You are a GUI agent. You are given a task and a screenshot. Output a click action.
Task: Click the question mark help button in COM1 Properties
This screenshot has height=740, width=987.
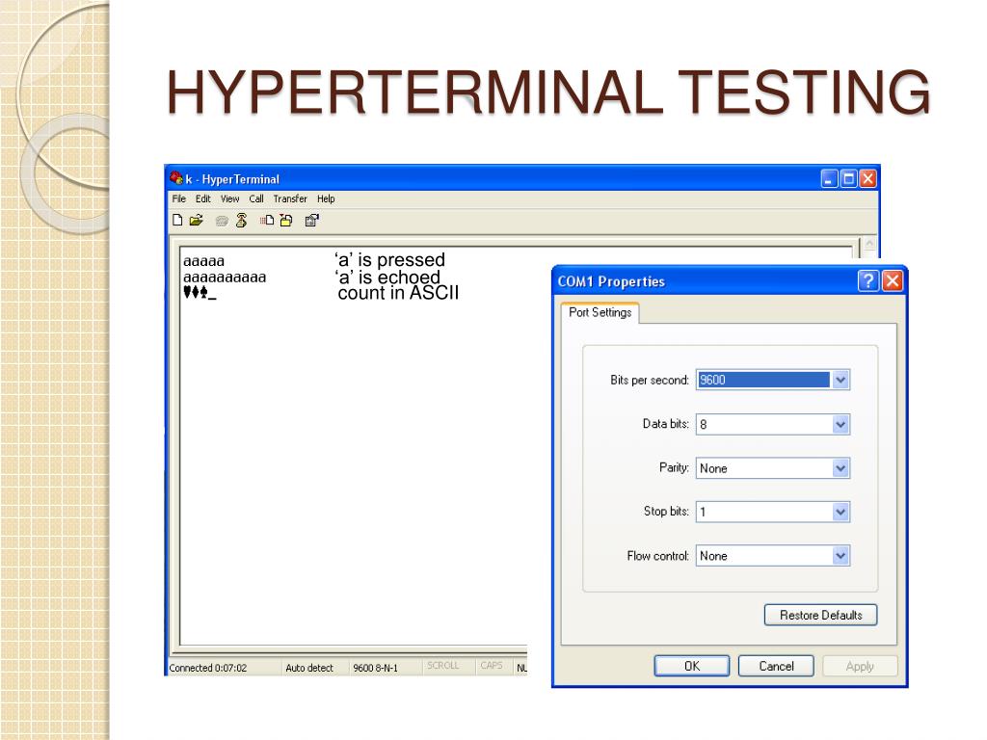pyautogui.click(x=868, y=281)
